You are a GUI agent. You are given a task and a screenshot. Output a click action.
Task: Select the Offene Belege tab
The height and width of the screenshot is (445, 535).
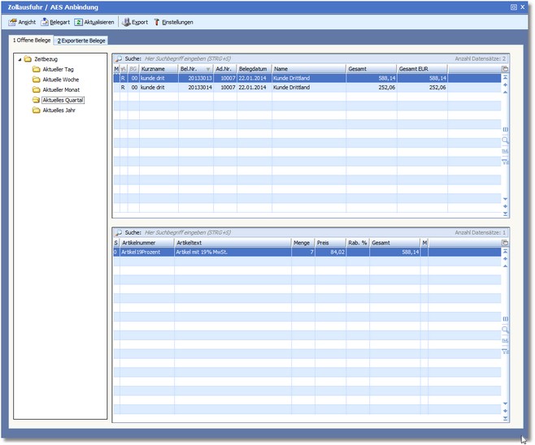click(x=30, y=40)
